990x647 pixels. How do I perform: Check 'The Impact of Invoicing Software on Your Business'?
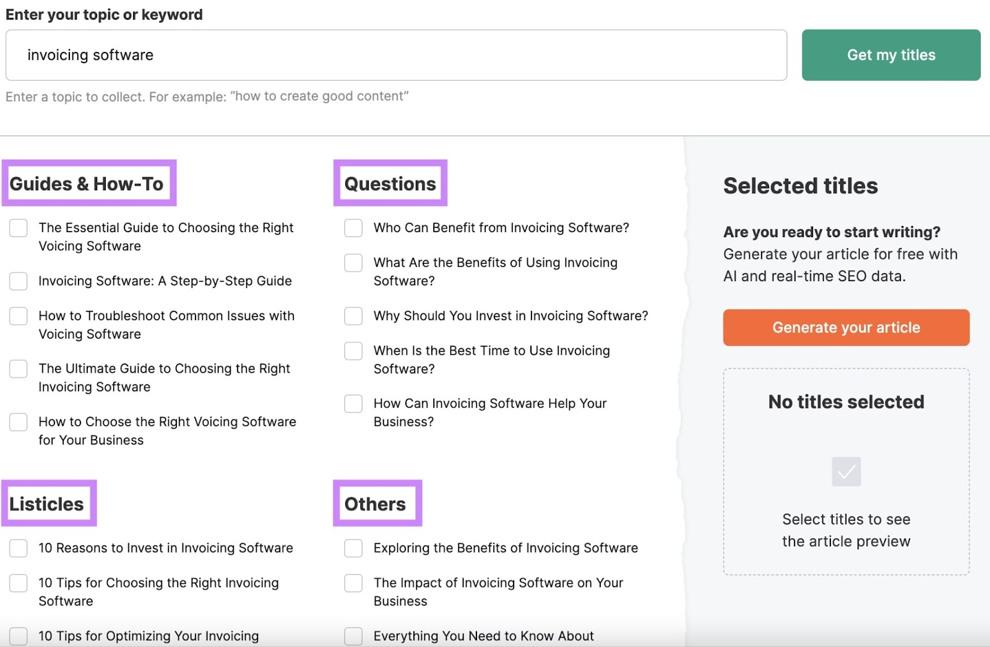click(353, 583)
